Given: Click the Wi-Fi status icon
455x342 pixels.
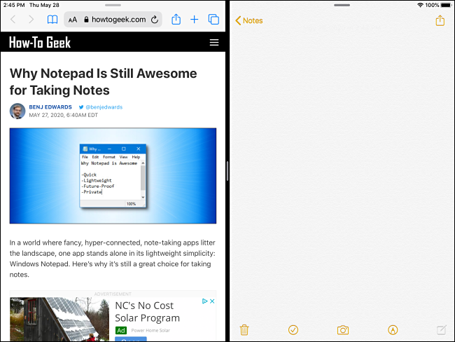Looking at the screenshot, I should tap(420, 5).
